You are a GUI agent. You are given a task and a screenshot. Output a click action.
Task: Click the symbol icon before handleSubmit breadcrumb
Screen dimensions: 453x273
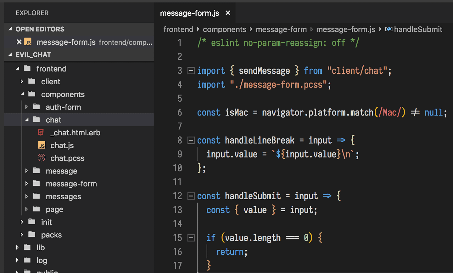389,29
